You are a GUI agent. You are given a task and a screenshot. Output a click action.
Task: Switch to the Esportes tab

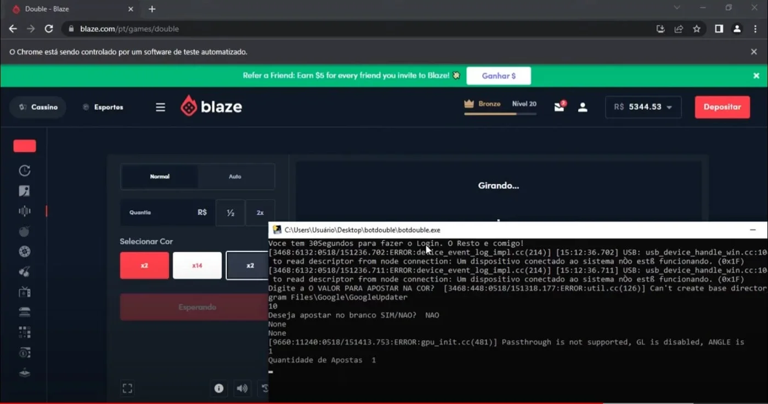point(103,107)
